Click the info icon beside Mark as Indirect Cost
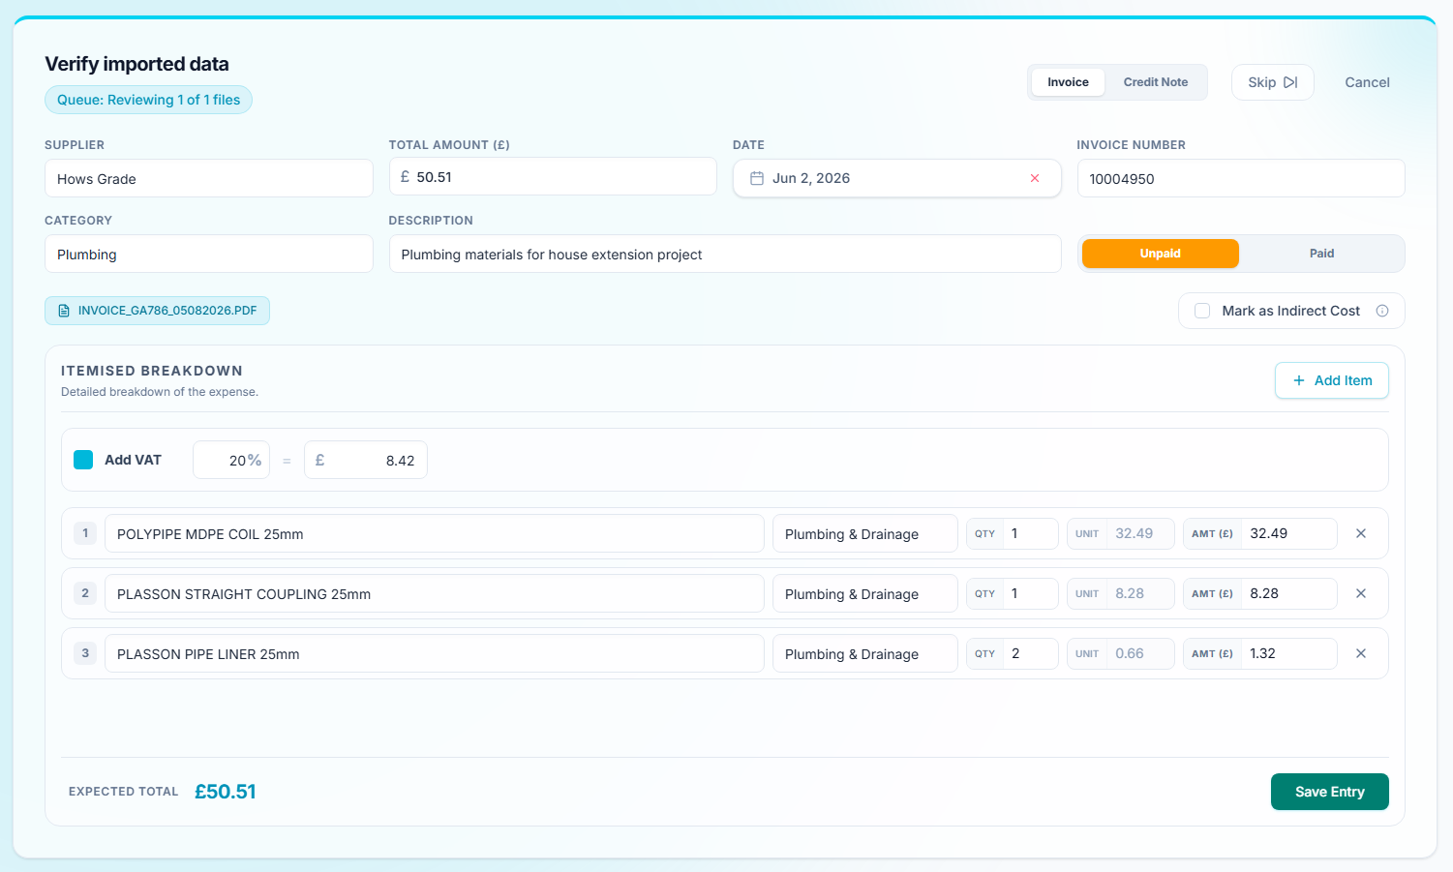The image size is (1453, 872). pos(1382,311)
